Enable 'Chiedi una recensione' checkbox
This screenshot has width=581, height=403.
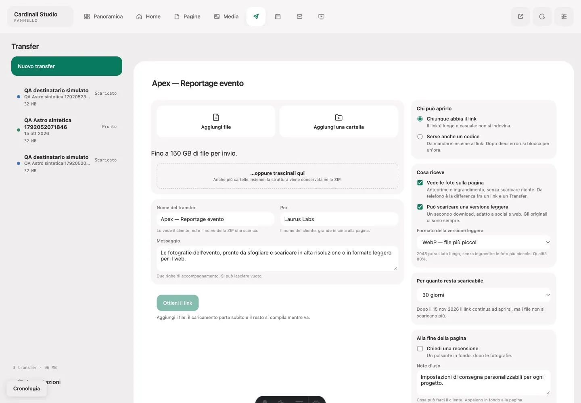(420, 349)
